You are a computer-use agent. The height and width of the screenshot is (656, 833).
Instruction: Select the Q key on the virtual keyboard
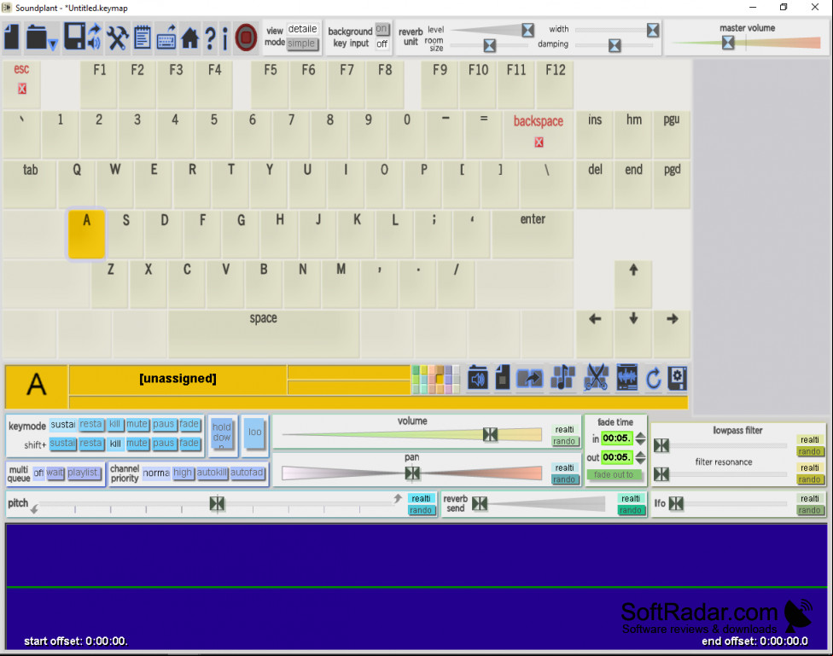point(77,183)
